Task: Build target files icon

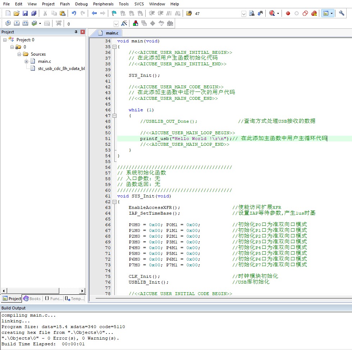Action: (17, 23)
